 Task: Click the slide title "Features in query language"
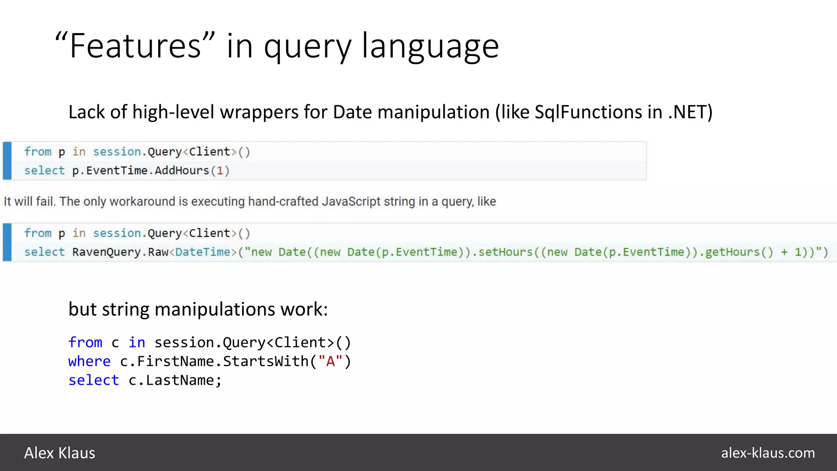[277, 46]
